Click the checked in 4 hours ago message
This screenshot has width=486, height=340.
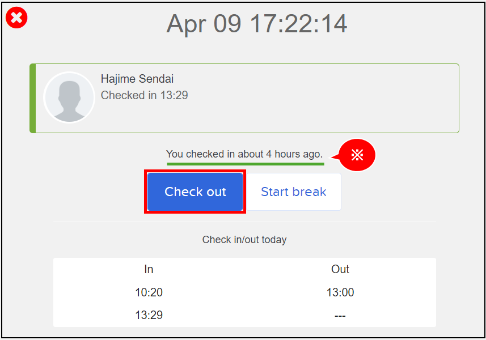tap(244, 154)
